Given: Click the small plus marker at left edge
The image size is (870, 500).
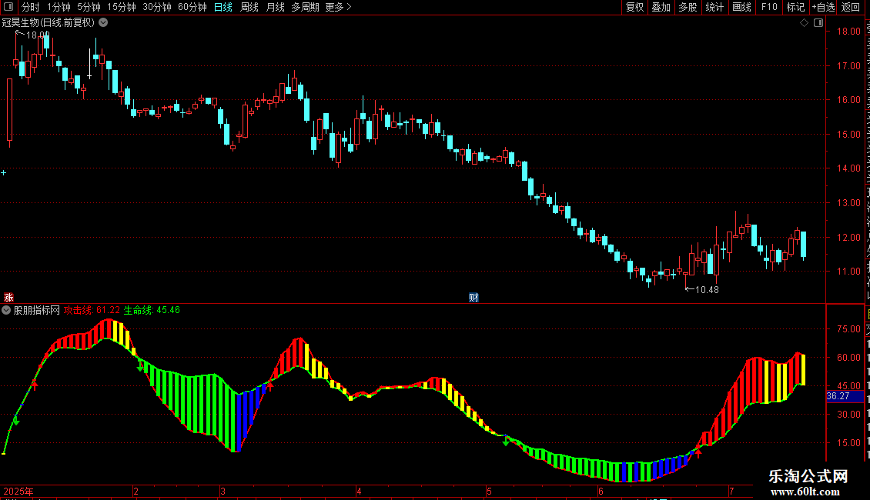Looking at the screenshot, I should 3,173.
